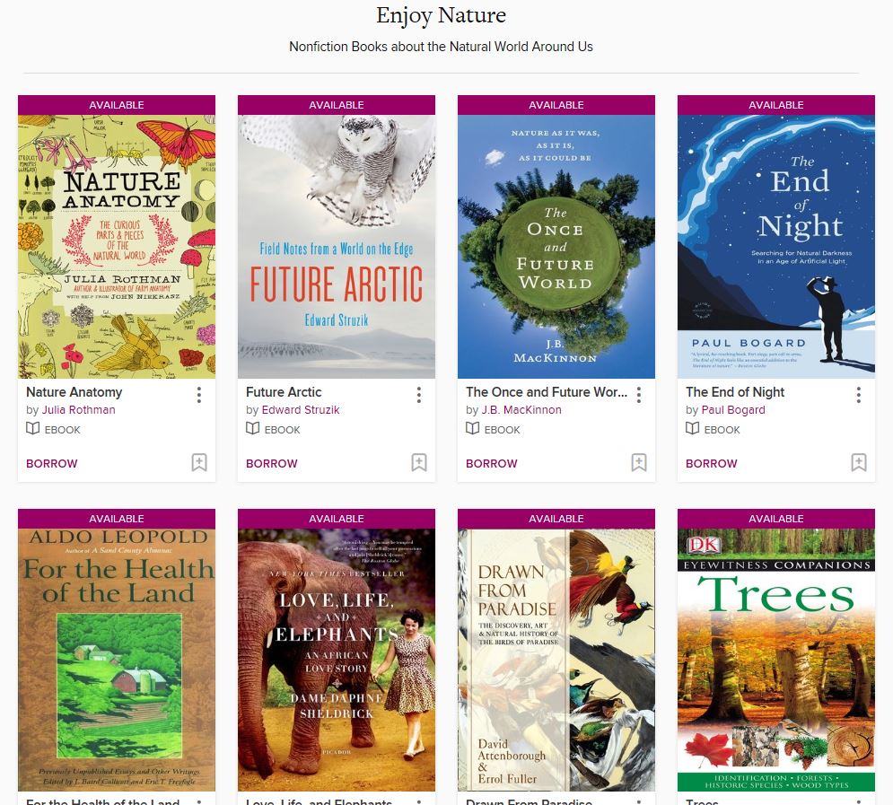This screenshot has height=805, width=893.
Task: Open more options for Nature Anatomy
Action: click(x=198, y=395)
